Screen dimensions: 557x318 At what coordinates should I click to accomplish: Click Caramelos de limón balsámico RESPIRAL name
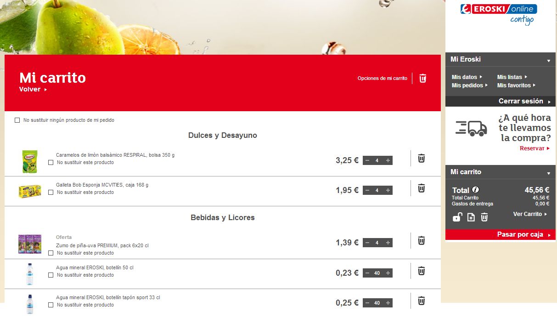[x=115, y=155]
